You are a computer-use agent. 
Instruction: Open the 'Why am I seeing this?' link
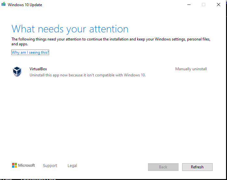pyautogui.click(x=30, y=52)
